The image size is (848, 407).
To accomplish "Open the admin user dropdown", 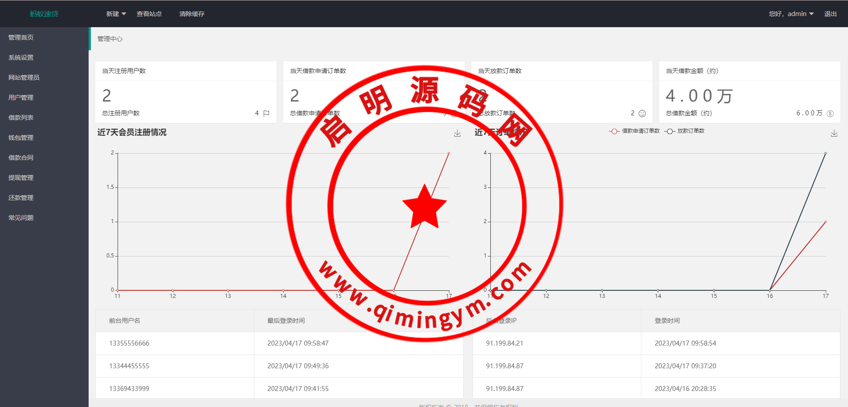I will 791,14.
